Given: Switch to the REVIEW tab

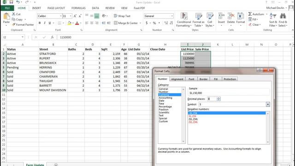Looking at the screenshot, I should (x=110, y=8).
